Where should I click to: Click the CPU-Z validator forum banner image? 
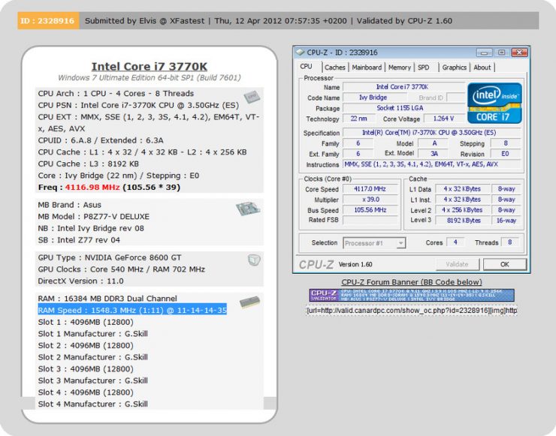pos(411,296)
